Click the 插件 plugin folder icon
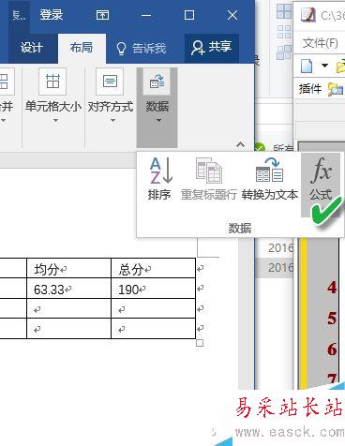 coord(336,89)
